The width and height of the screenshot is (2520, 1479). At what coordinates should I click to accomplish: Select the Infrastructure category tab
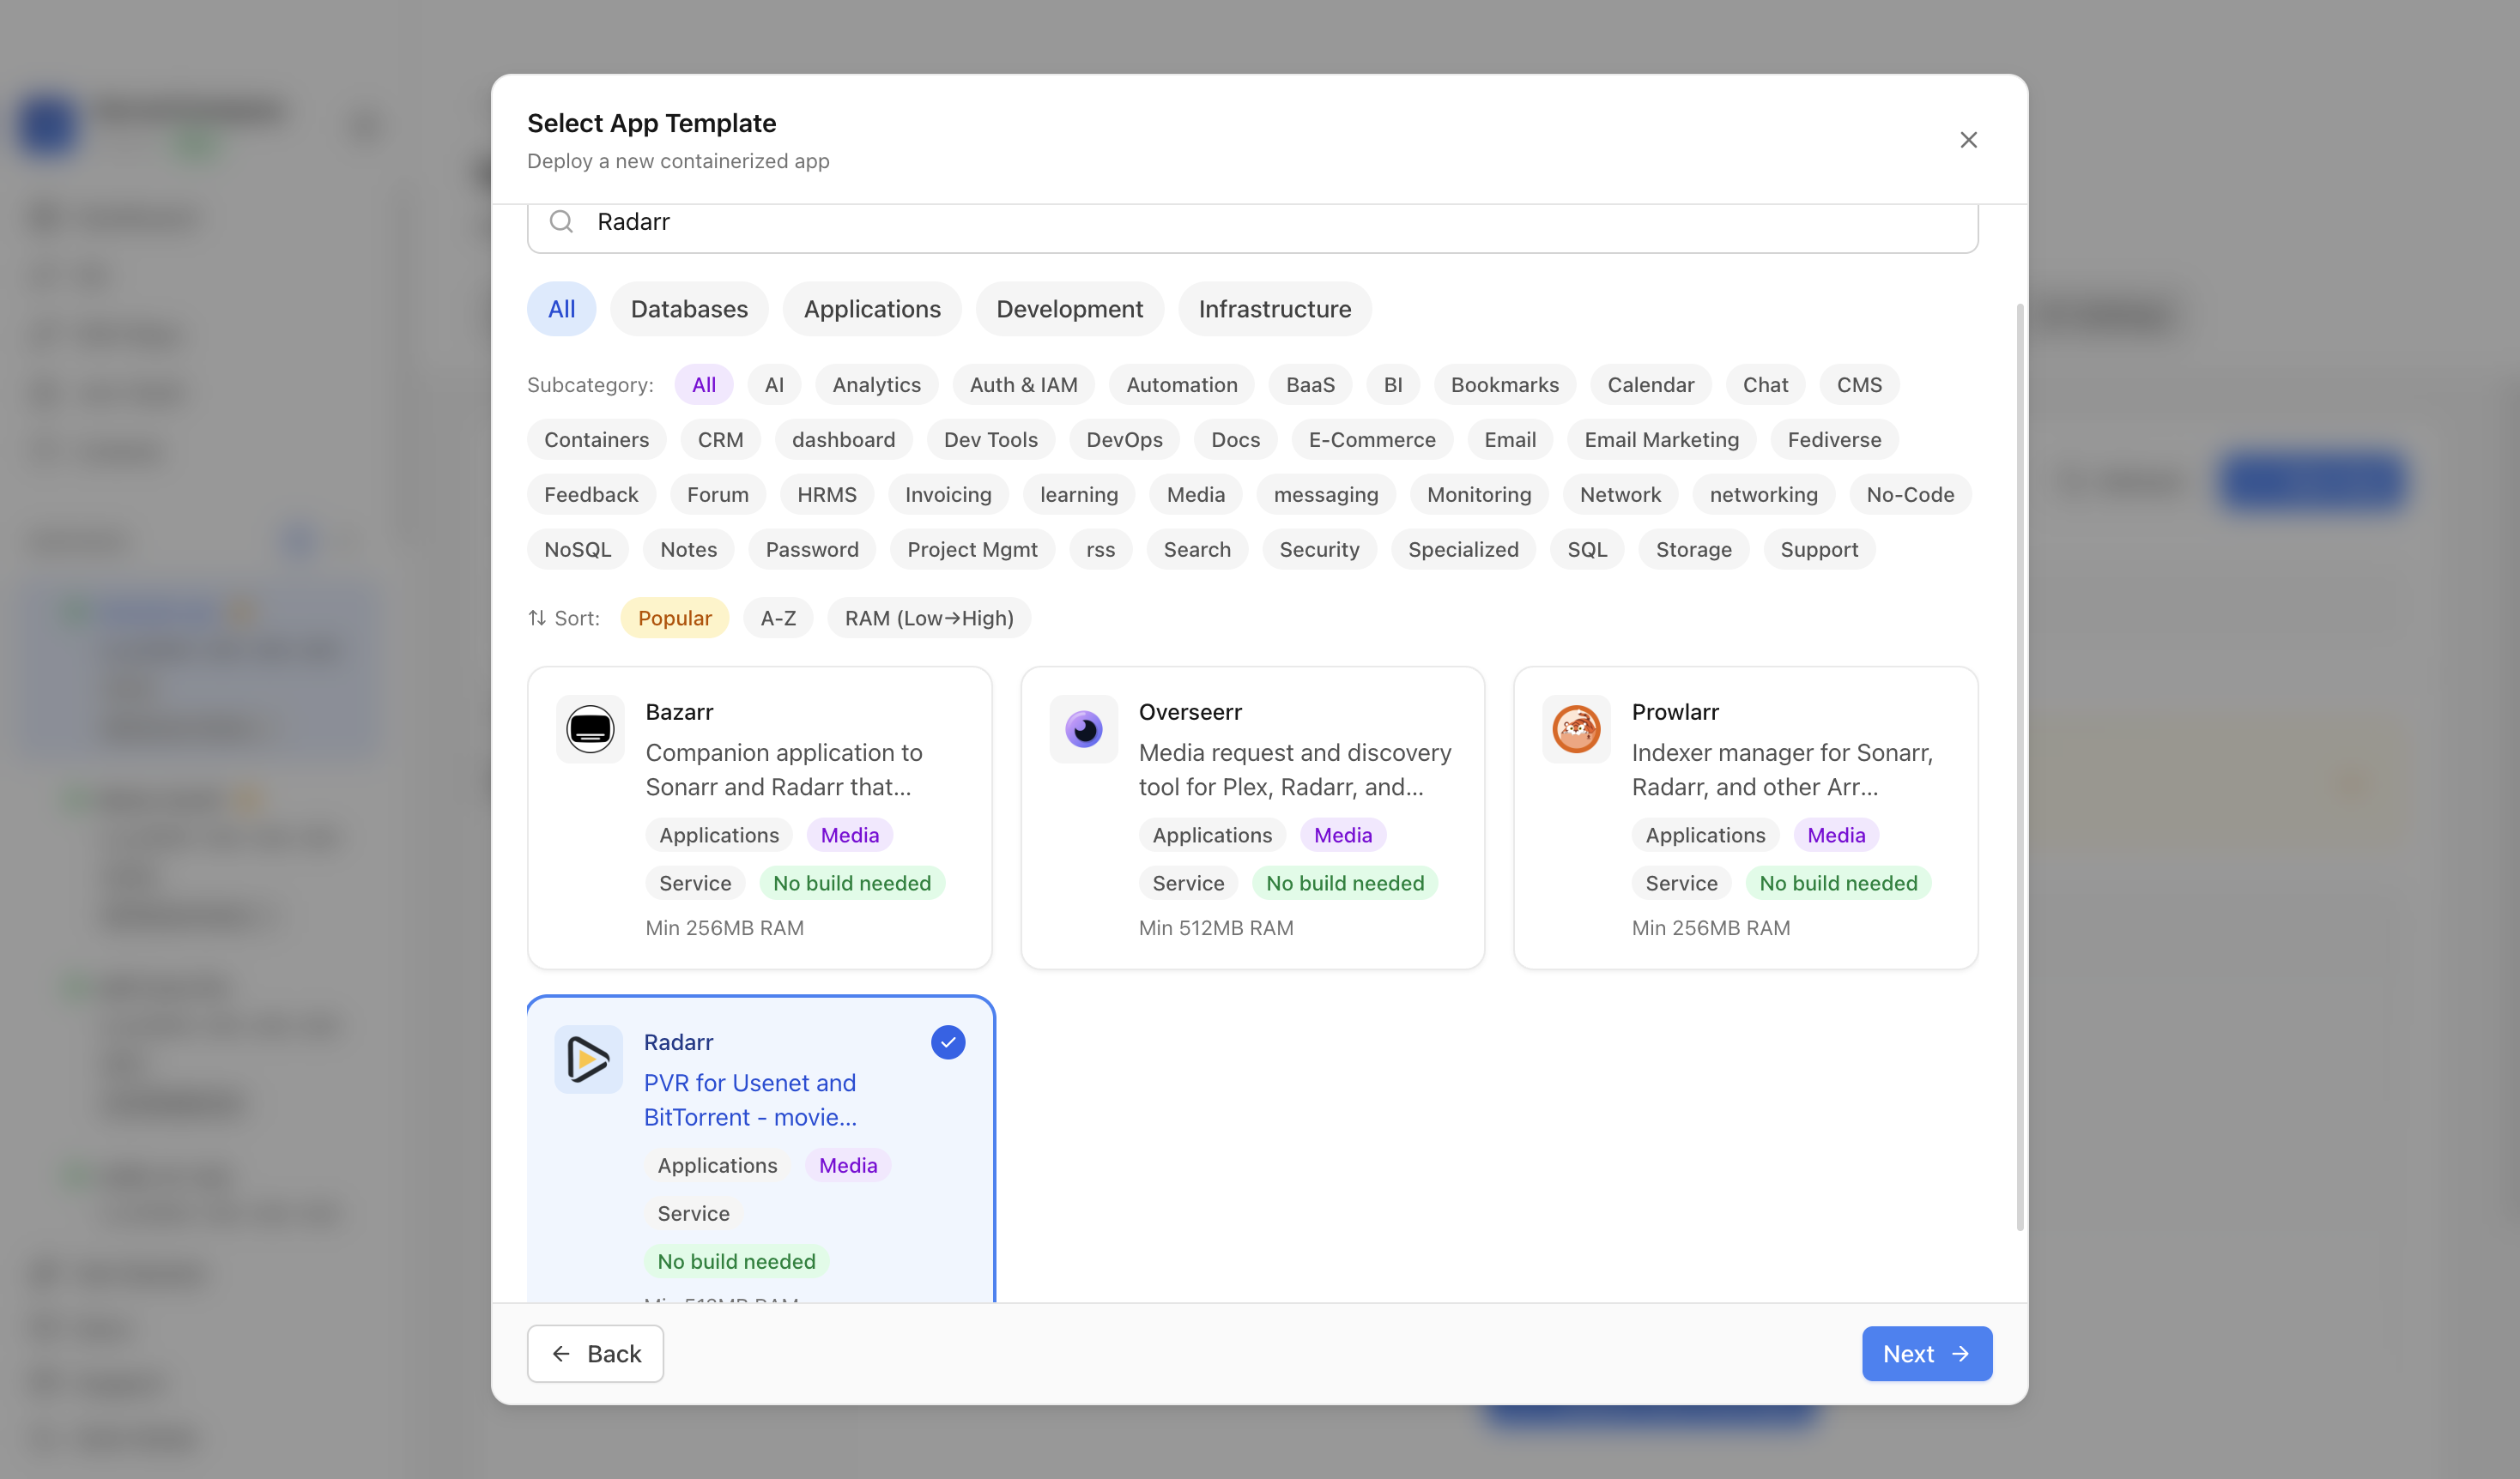tap(1274, 309)
